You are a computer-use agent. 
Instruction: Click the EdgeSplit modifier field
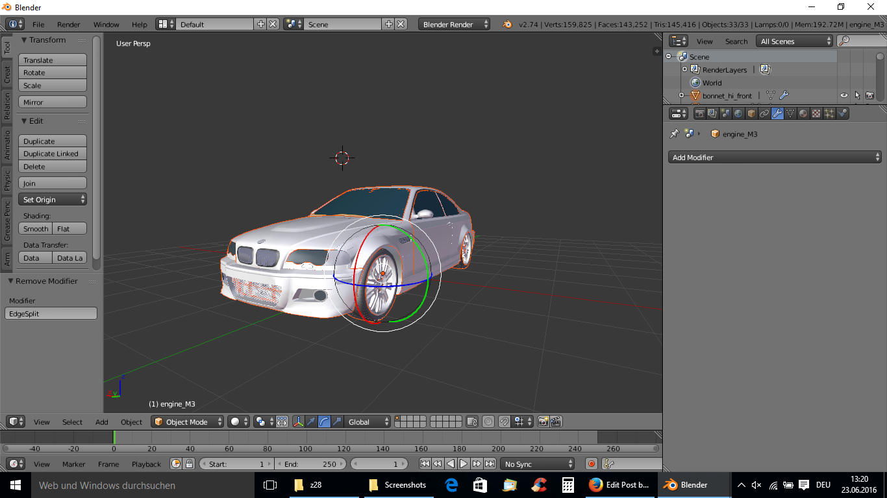pyautogui.click(x=51, y=313)
